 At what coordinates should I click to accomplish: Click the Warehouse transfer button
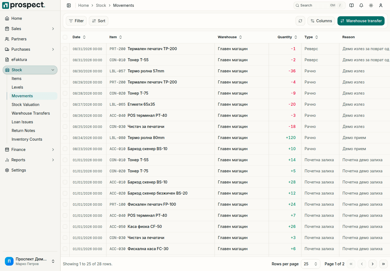[x=361, y=21]
